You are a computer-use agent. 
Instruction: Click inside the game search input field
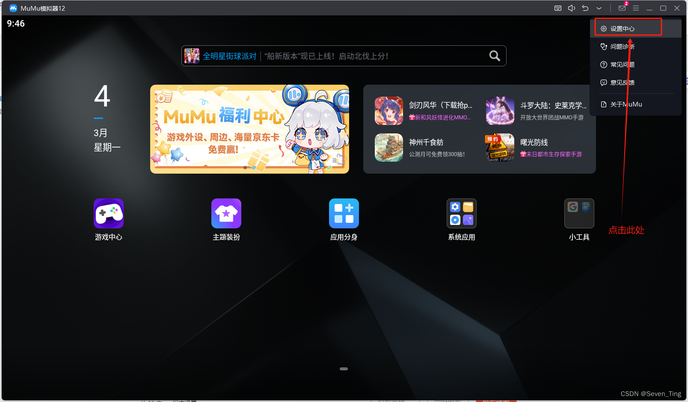coord(342,56)
